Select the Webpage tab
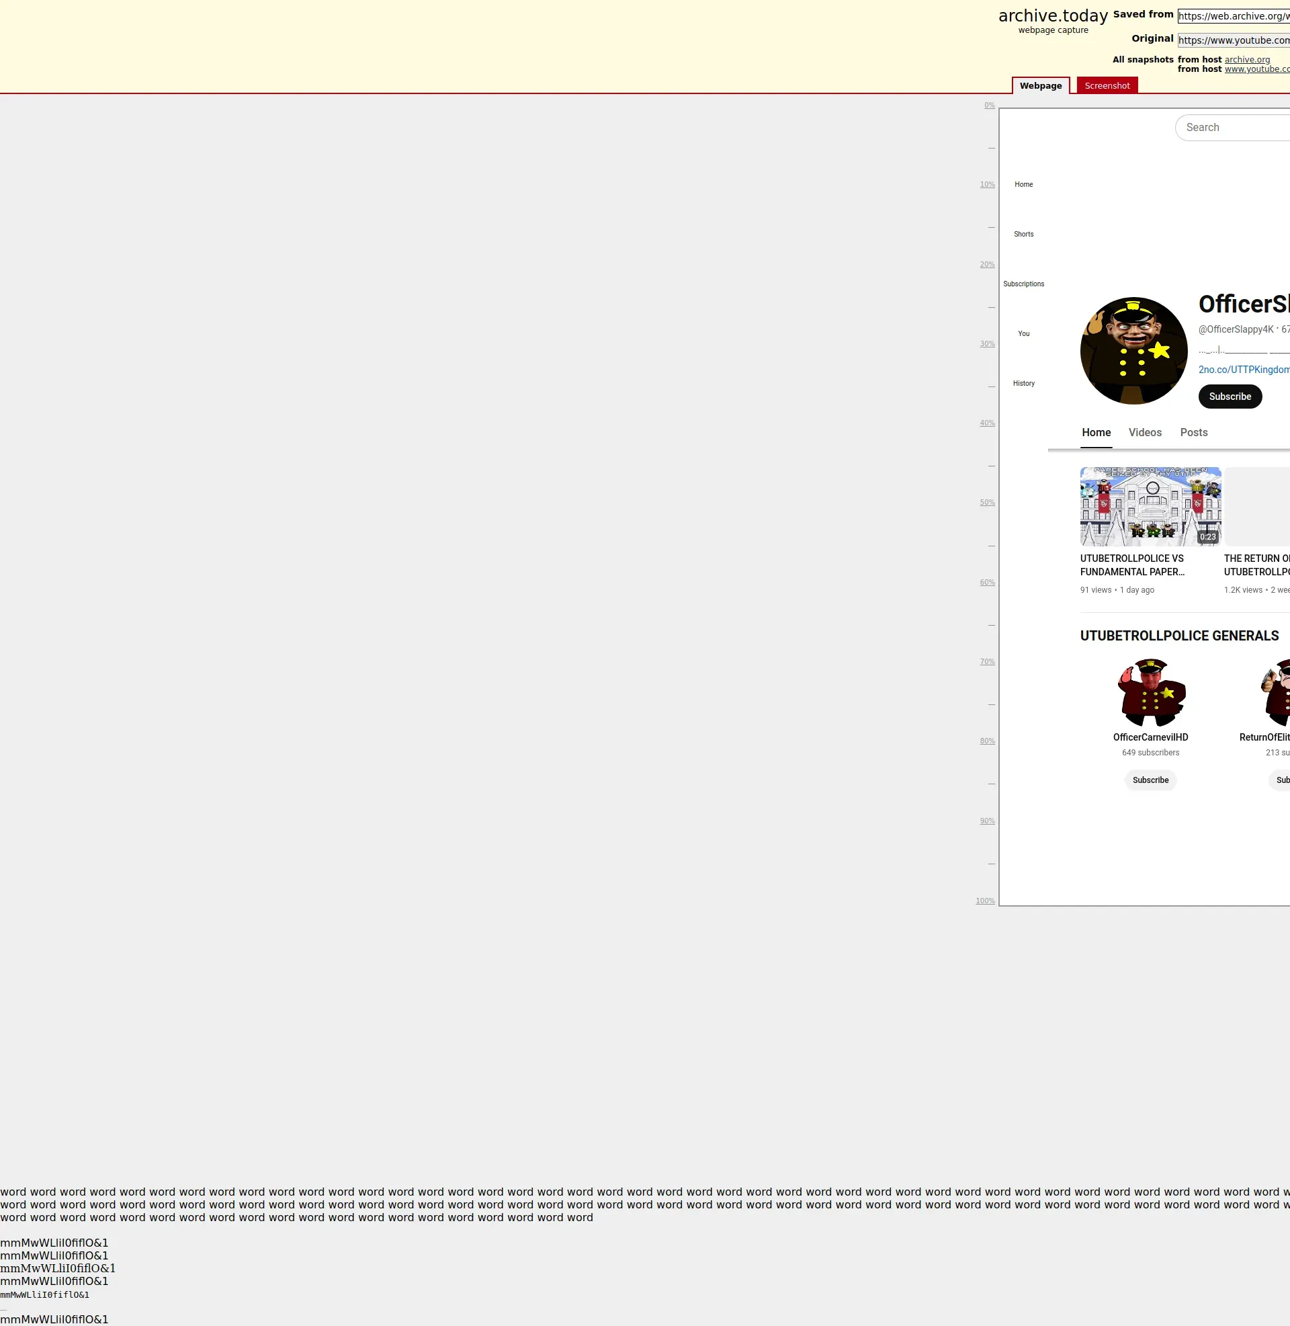The width and height of the screenshot is (1290, 1326). (x=1040, y=85)
